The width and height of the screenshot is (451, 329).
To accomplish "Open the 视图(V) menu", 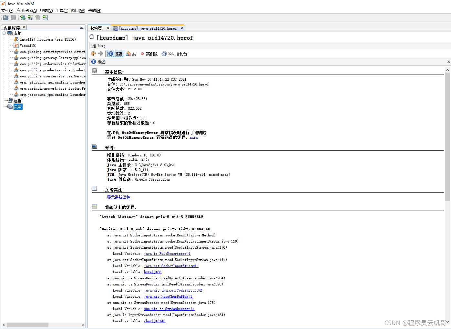I will (x=46, y=11).
